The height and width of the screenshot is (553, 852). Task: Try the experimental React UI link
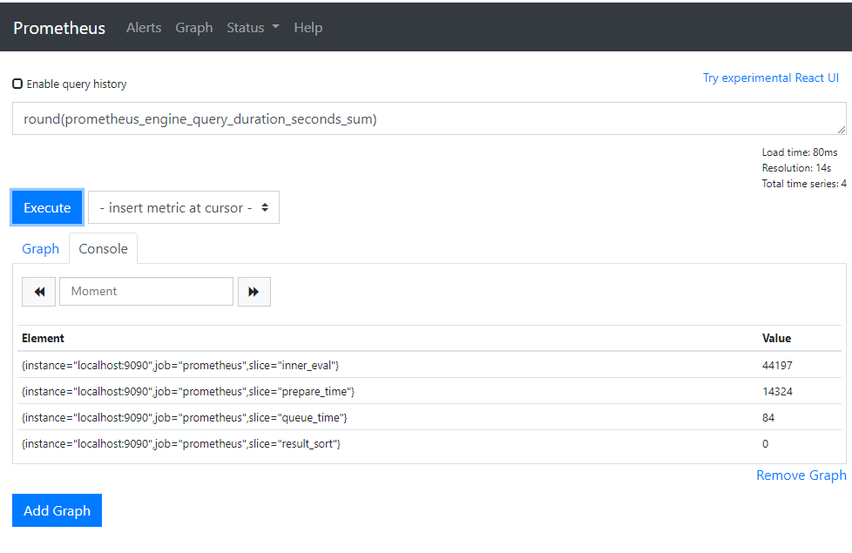(x=770, y=78)
